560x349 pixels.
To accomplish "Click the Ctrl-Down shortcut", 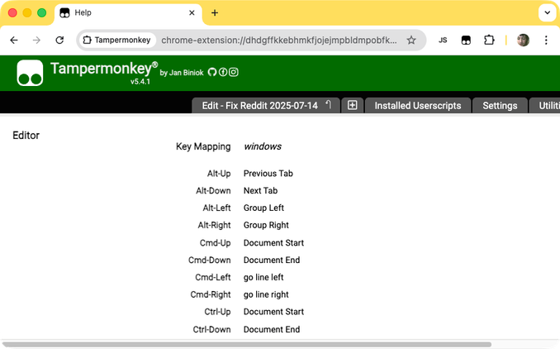I will coord(211,329).
